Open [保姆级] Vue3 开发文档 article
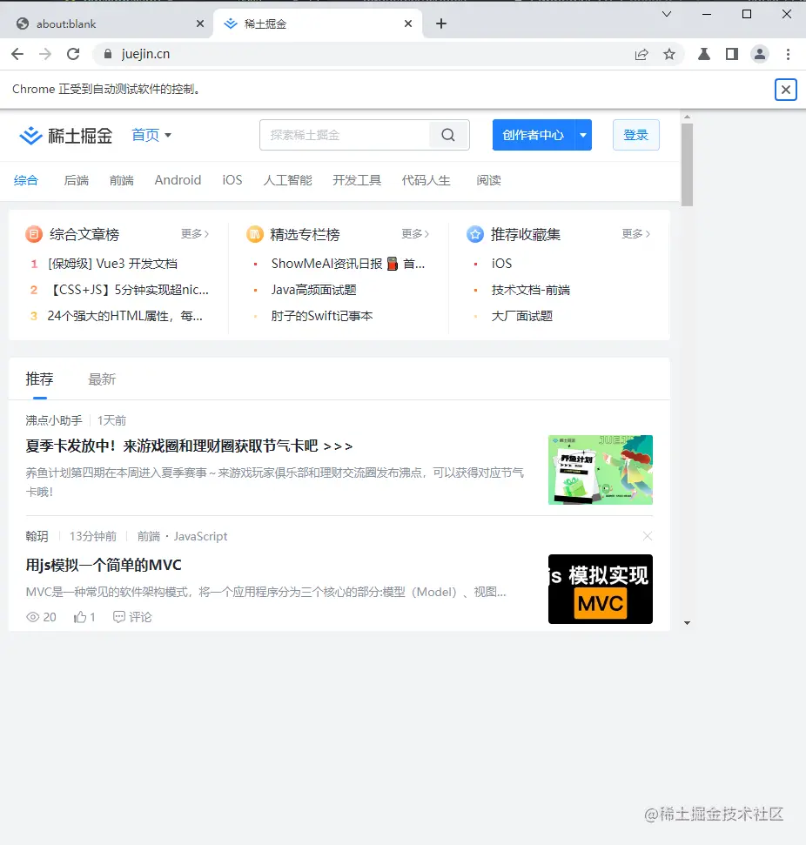The image size is (806, 845). tap(112, 264)
